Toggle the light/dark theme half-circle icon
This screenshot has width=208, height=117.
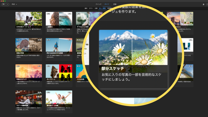click(203, 4)
